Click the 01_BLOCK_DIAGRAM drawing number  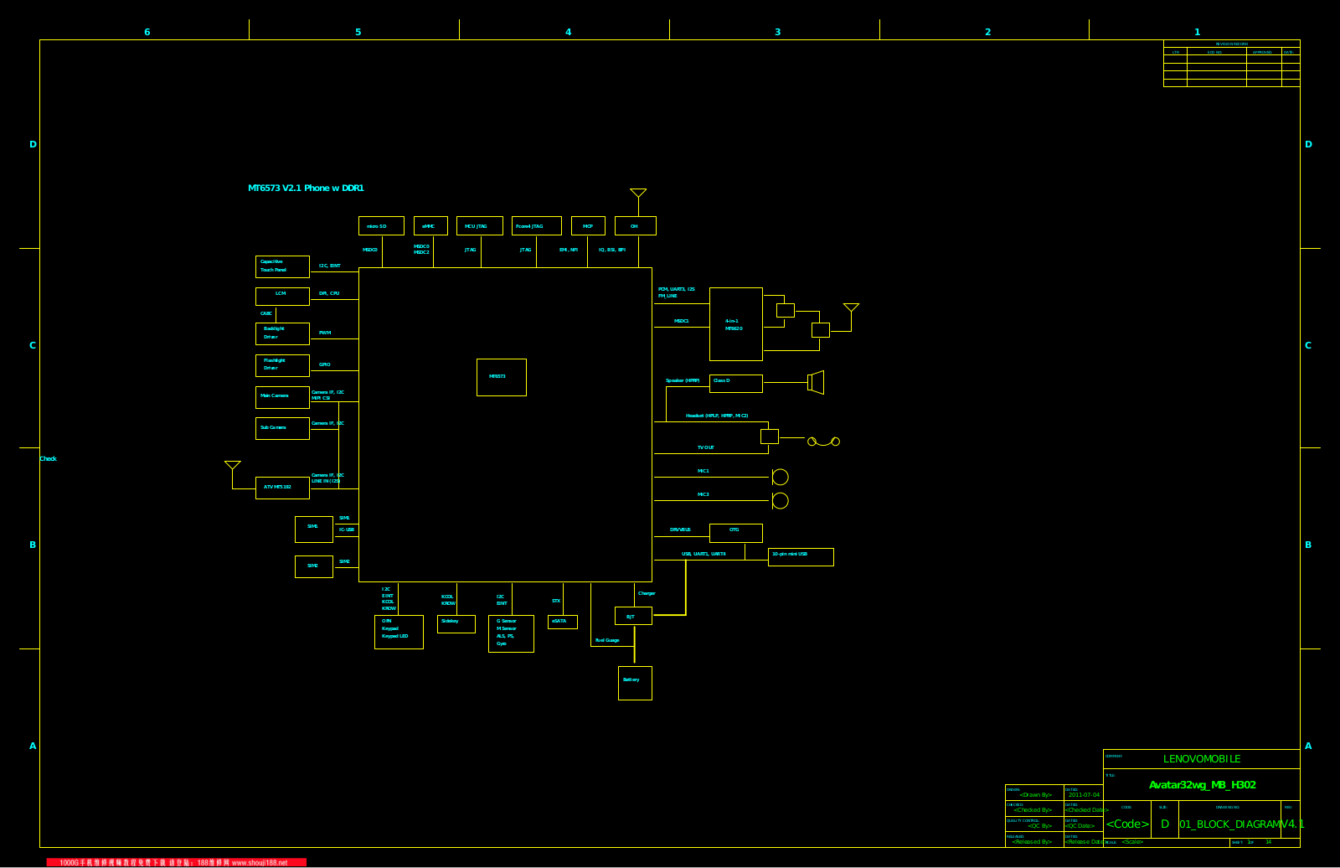1231,824
